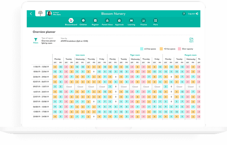Open Parent Inbox
Image resolution: width=227 pixels, height=145 pixels.
coord(107,21)
